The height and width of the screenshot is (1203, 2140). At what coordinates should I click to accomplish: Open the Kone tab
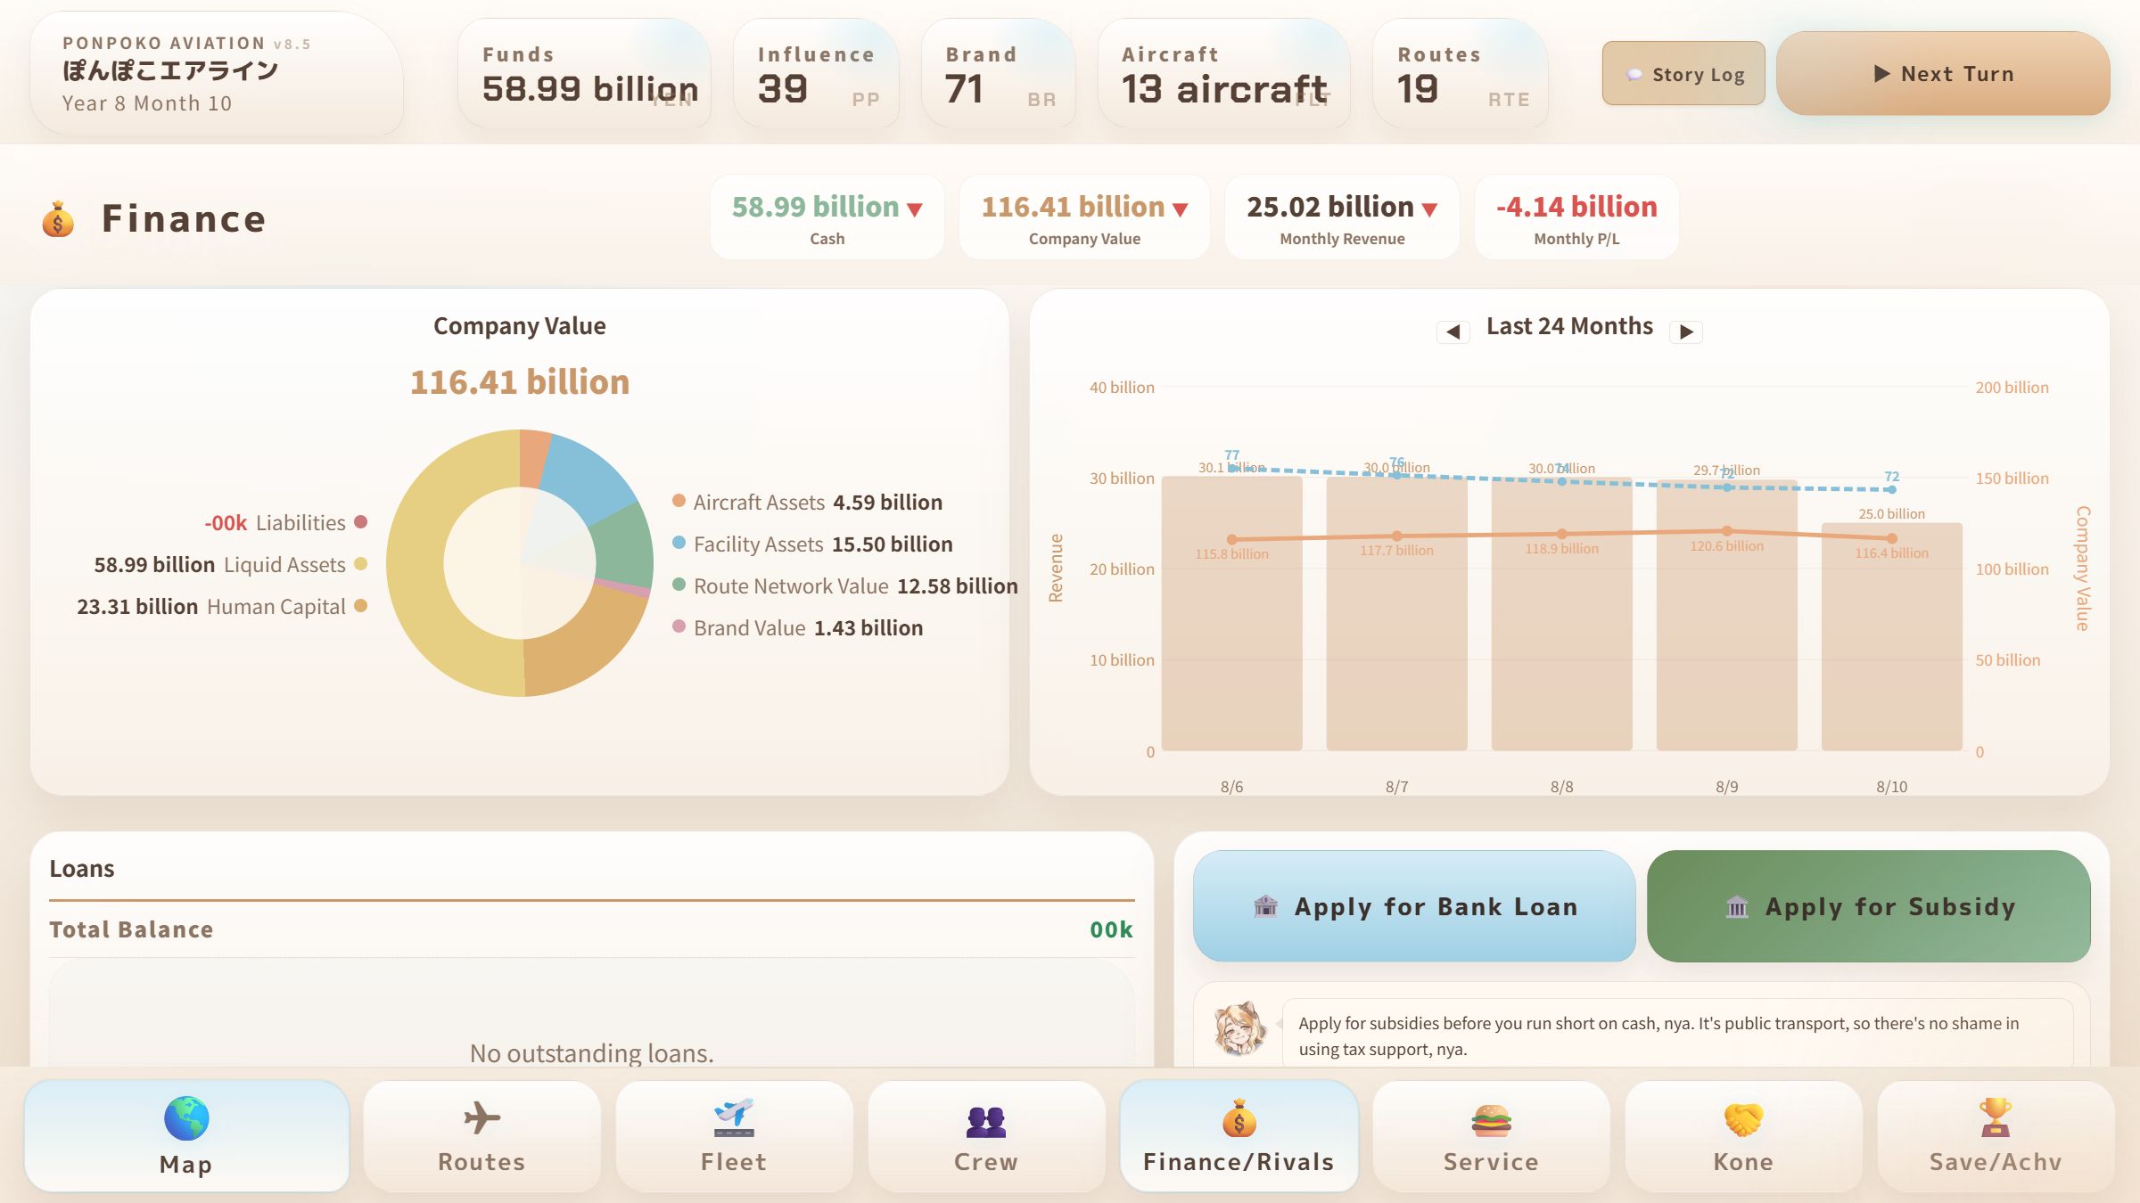(1743, 1136)
